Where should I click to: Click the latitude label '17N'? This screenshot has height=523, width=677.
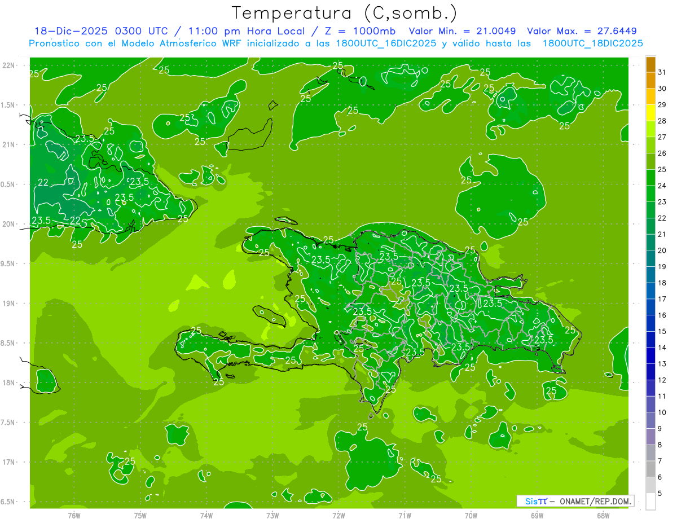pyautogui.click(x=9, y=462)
